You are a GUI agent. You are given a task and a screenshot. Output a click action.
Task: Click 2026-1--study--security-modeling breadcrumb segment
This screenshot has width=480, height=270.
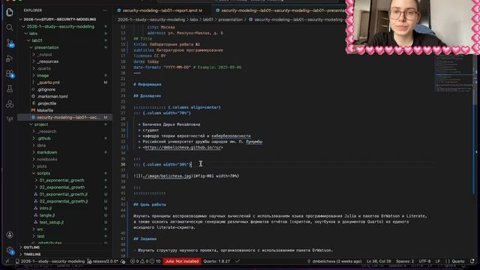coord(151,19)
